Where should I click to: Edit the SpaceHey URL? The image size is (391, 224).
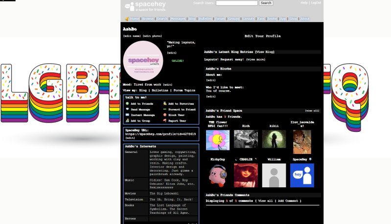[130, 138]
